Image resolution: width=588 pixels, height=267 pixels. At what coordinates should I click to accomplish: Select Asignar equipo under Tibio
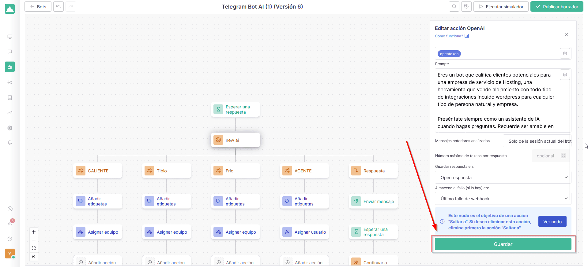coord(167,232)
